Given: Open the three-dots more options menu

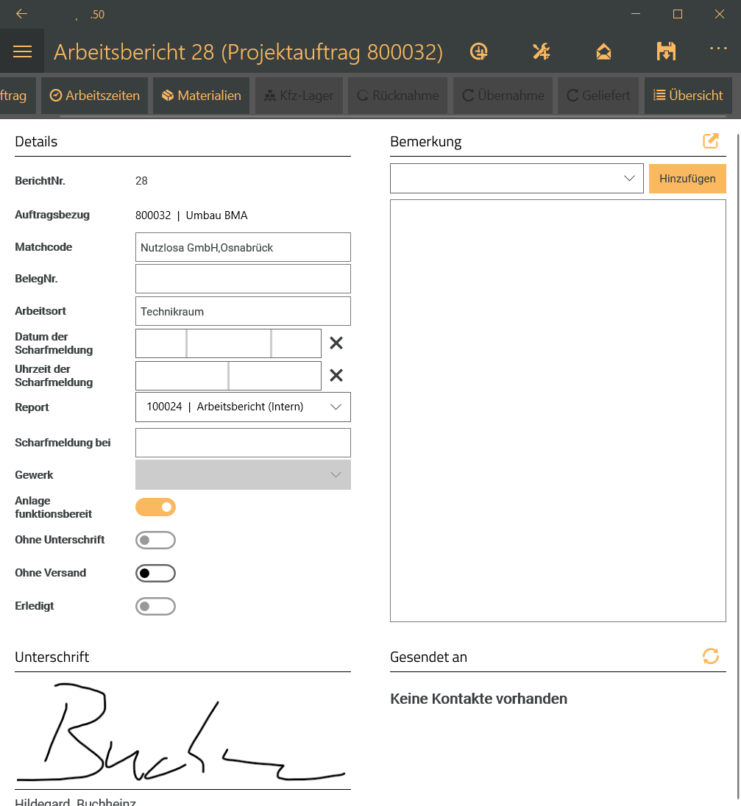Looking at the screenshot, I should [718, 49].
